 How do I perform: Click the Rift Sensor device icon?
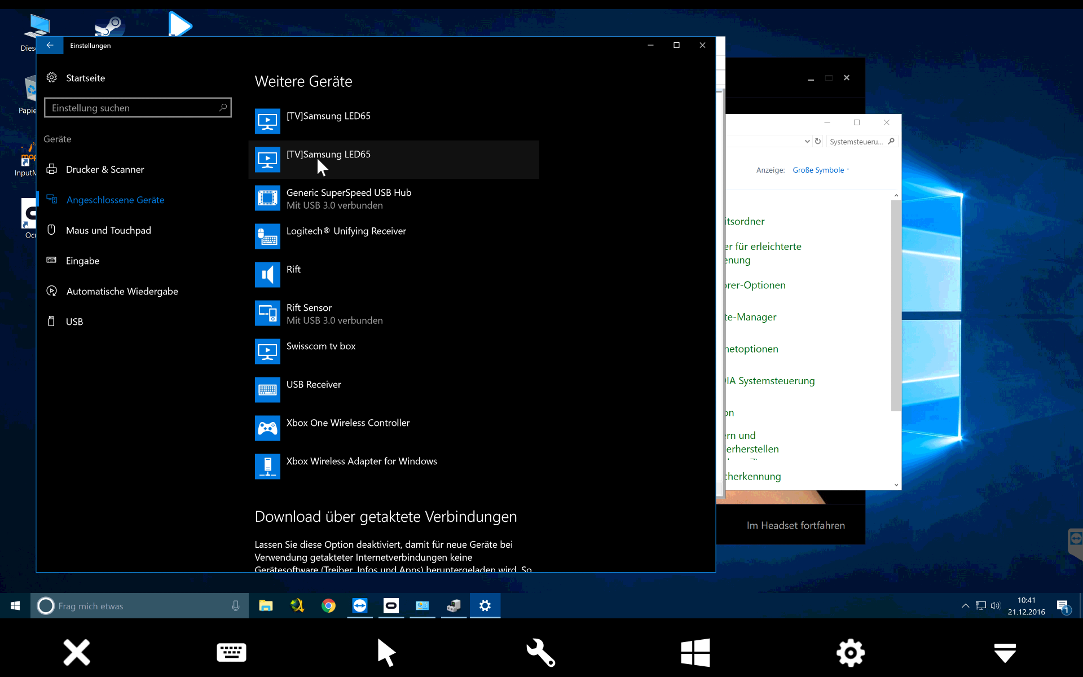tap(267, 313)
